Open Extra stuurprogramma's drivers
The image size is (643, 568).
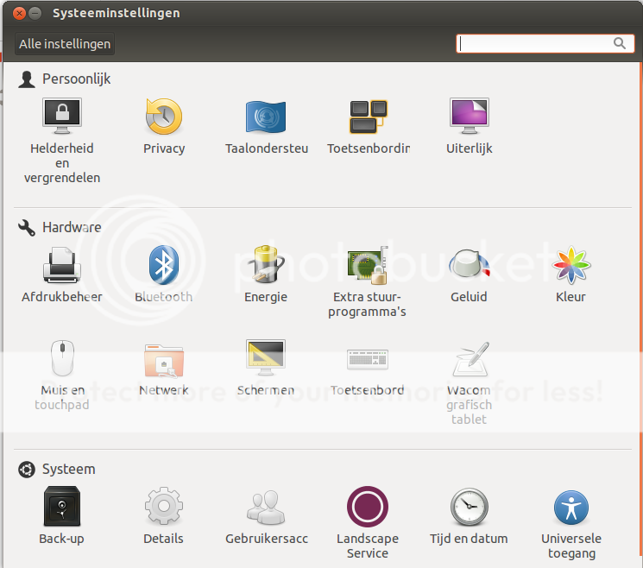click(368, 266)
